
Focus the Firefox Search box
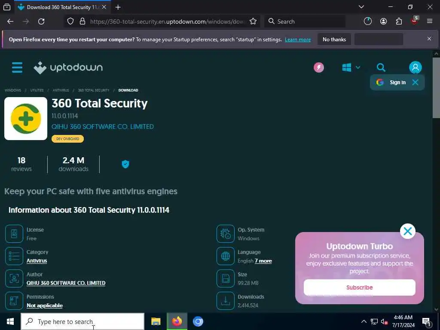tap(305, 21)
